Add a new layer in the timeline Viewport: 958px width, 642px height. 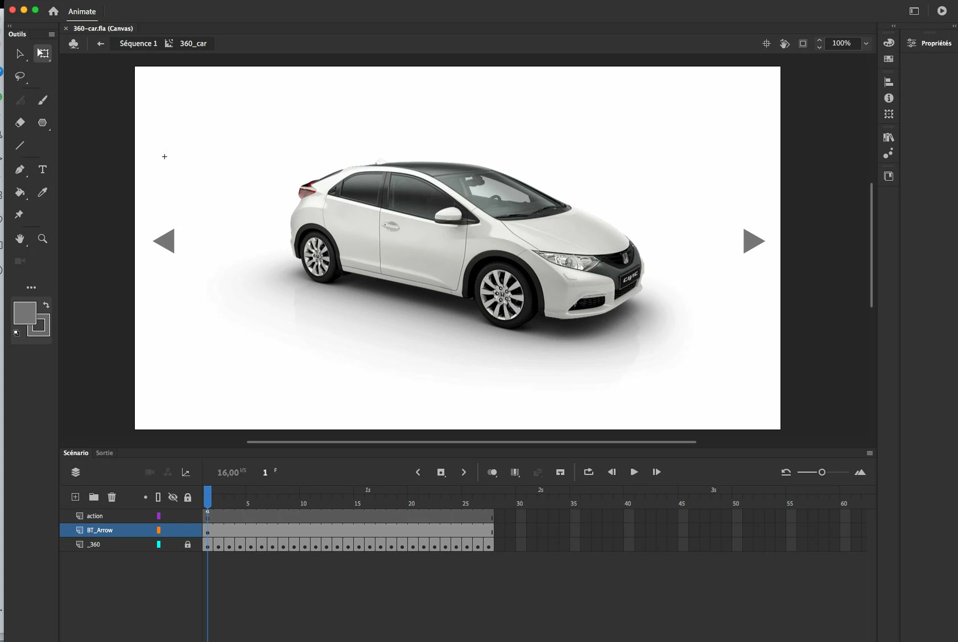pos(75,497)
